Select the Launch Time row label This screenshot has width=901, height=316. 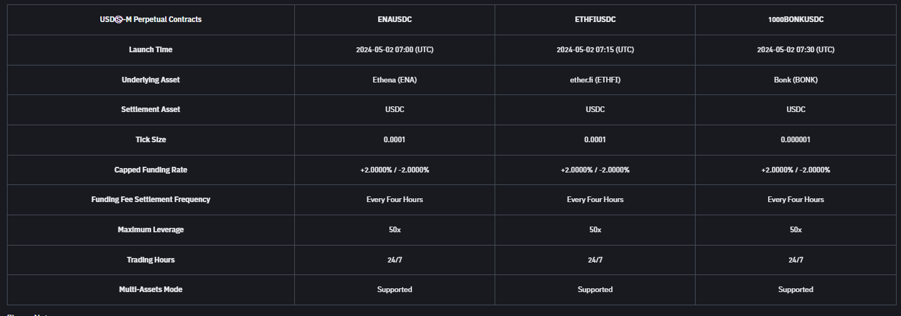click(x=151, y=50)
